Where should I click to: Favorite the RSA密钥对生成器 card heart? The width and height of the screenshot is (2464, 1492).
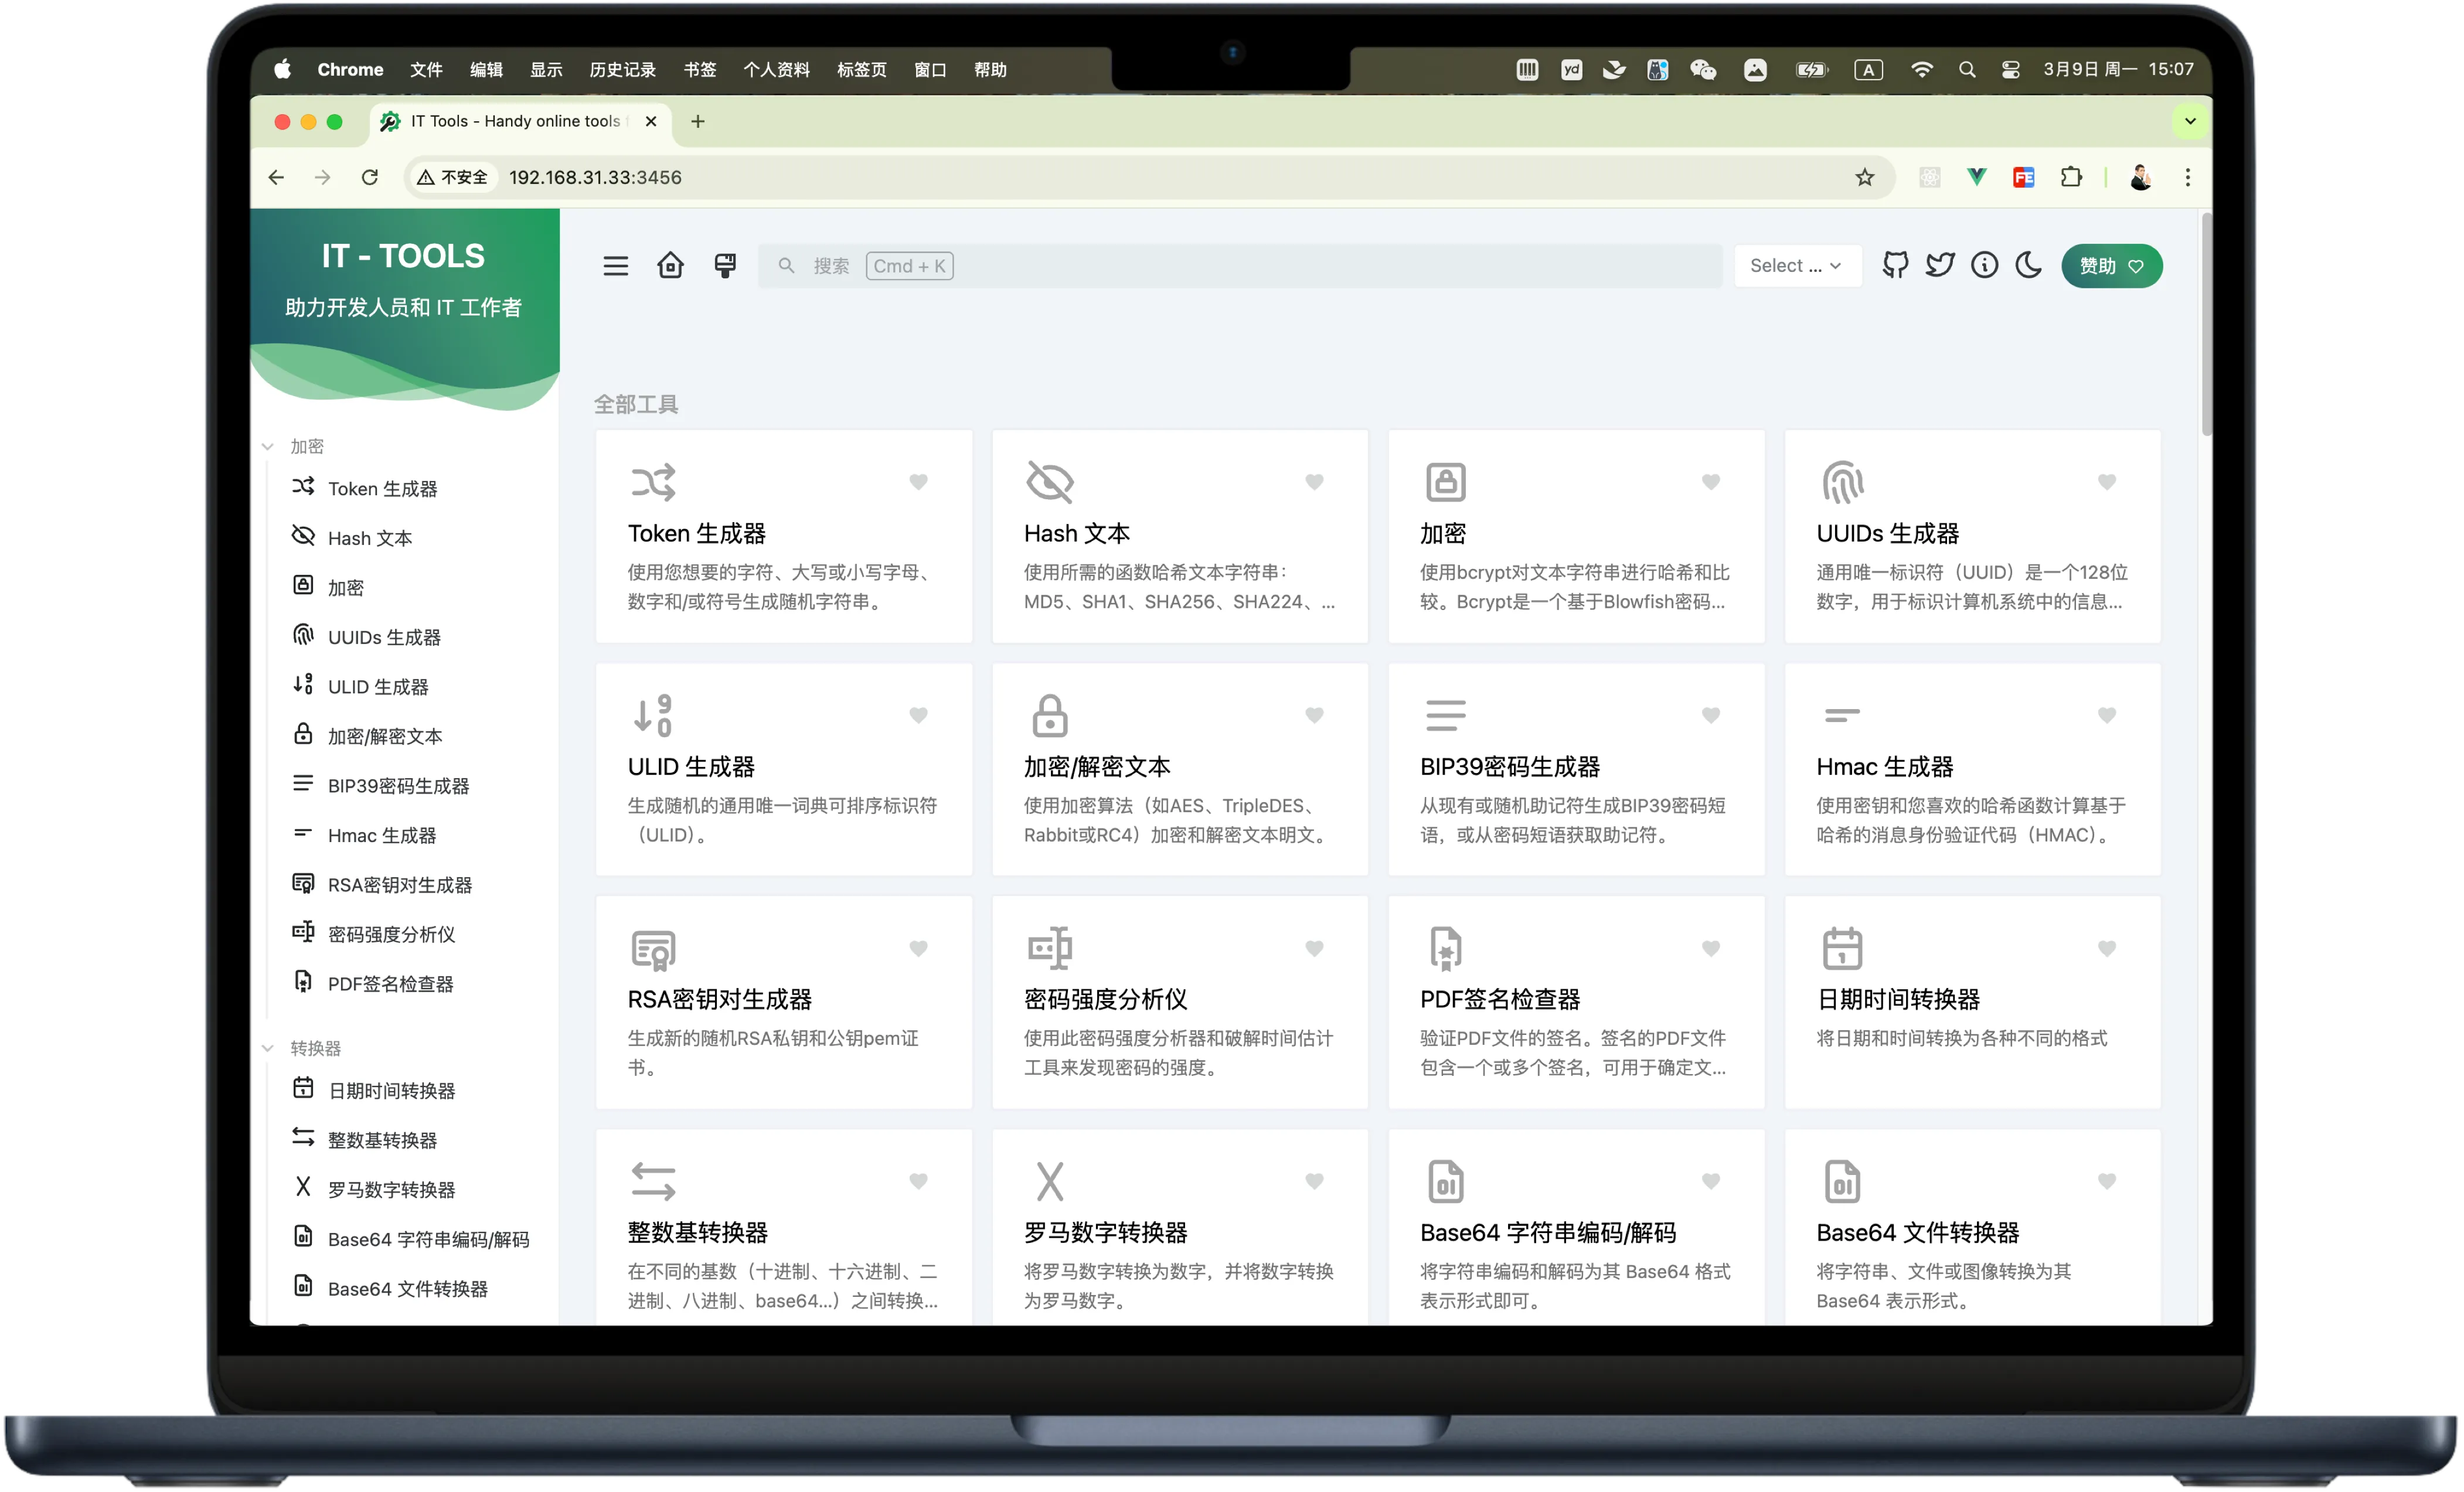tap(918, 948)
